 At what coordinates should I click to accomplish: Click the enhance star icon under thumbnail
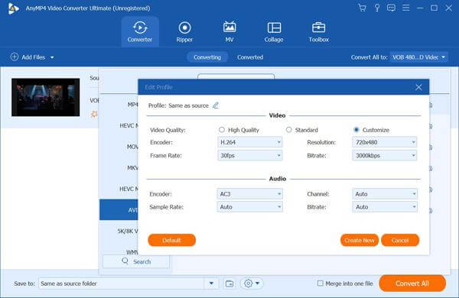point(94,114)
